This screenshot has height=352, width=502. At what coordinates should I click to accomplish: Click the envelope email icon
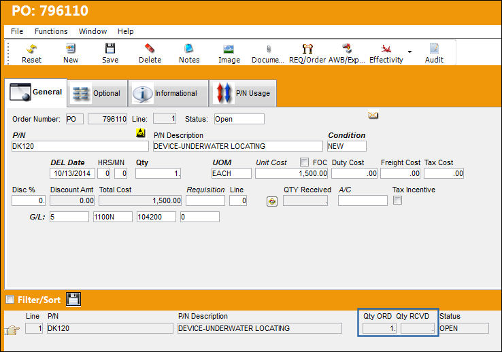(373, 115)
